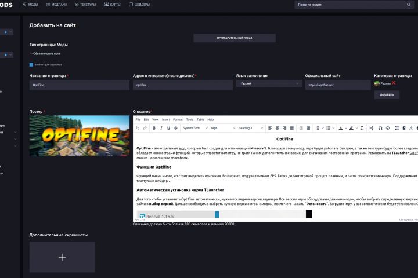
Task: Open the 14pt font size dropdown
Action: coord(222,128)
